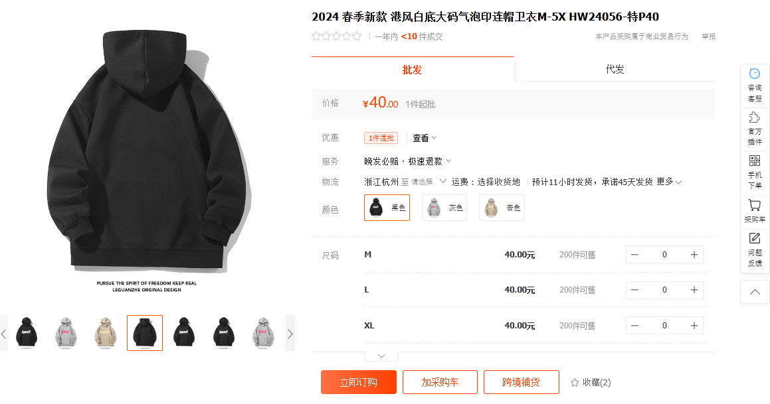This screenshot has width=770, height=404.
Task: Select the 批发 wholesale tab
Action: pos(412,69)
